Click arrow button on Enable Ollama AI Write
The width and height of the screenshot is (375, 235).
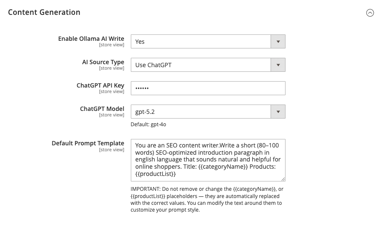point(278,42)
